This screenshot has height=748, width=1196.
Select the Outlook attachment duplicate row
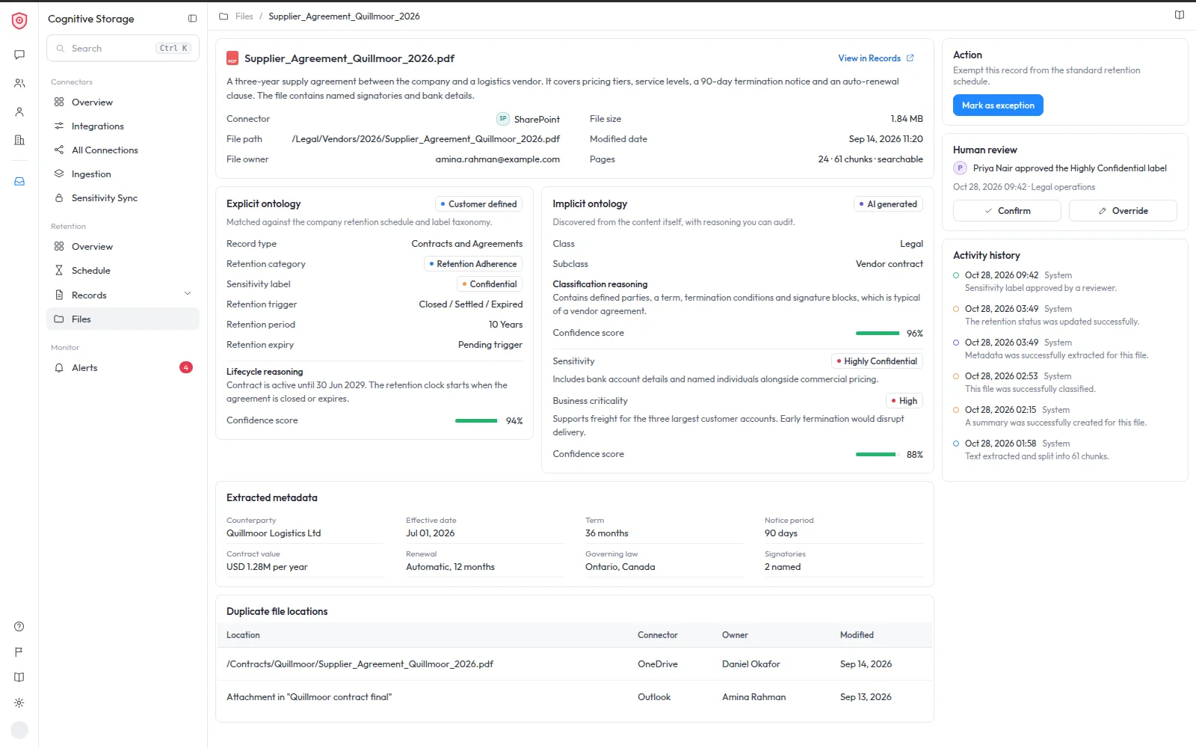pos(574,697)
